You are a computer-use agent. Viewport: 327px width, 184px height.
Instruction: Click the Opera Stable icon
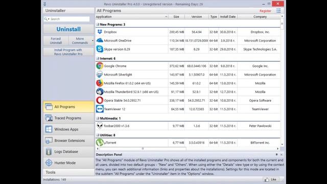tap(100, 100)
